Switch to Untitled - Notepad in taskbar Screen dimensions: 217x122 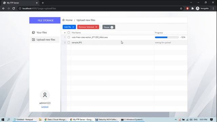(25, 120)
